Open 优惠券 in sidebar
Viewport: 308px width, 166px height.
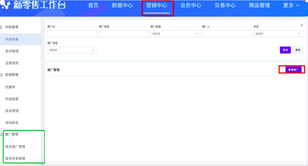(x=10, y=87)
